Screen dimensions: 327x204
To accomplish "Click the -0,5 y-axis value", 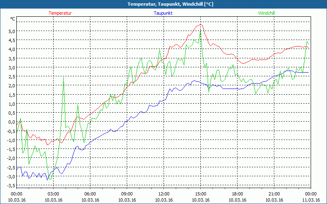I will point(11,131).
